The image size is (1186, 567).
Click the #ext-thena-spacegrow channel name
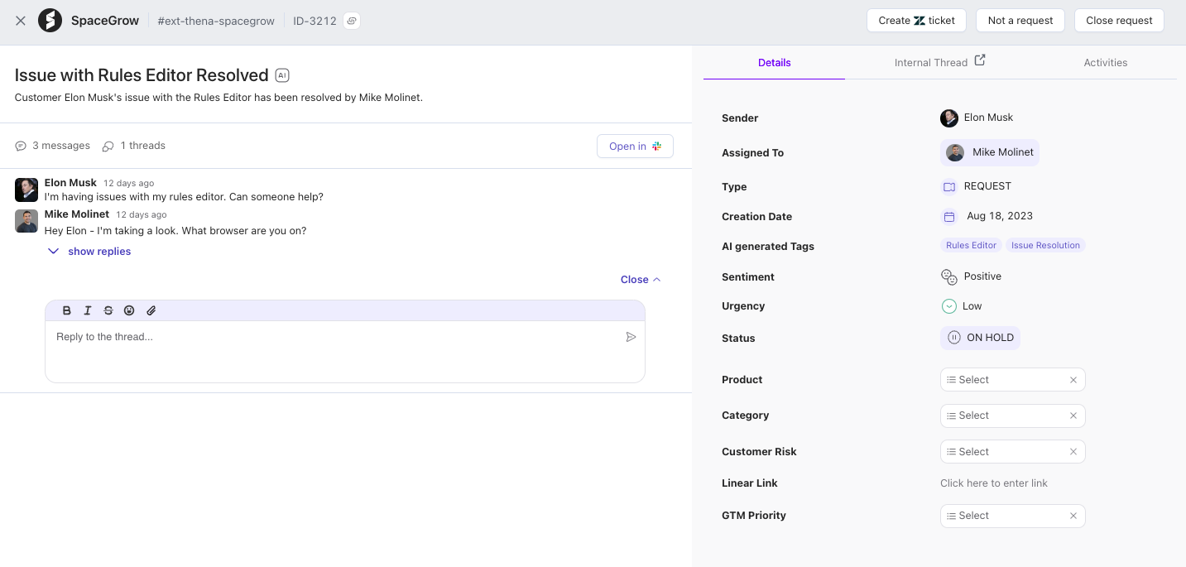click(x=216, y=21)
